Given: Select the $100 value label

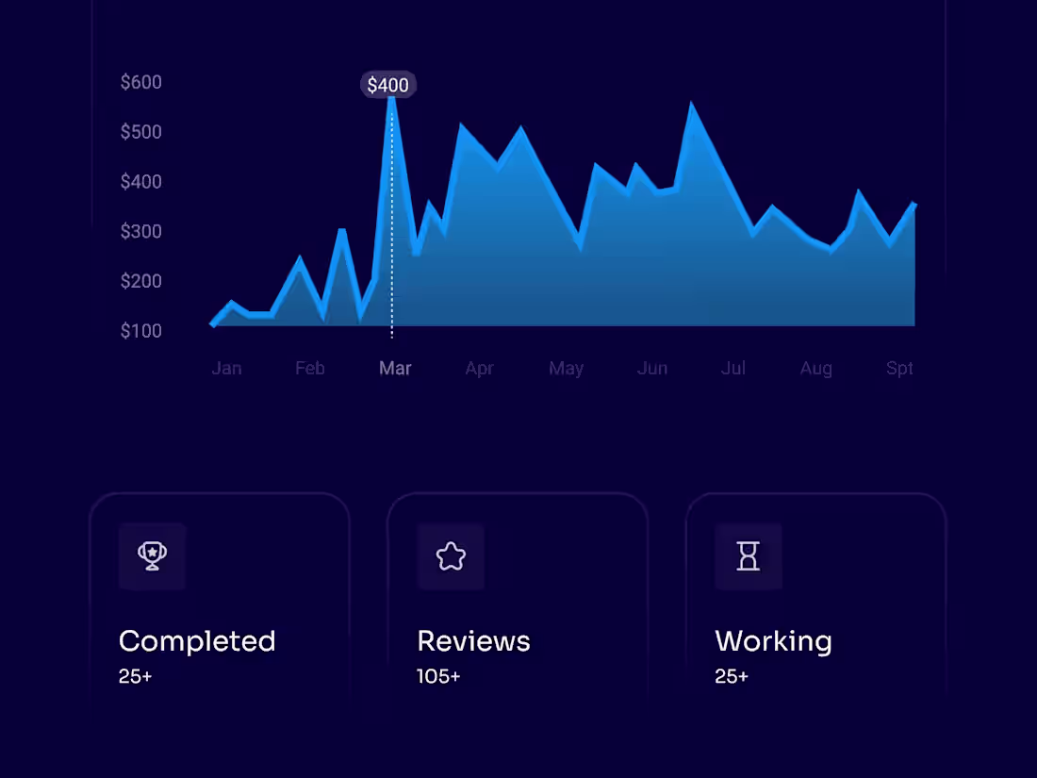Looking at the screenshot, I should (x=141, y=330).
